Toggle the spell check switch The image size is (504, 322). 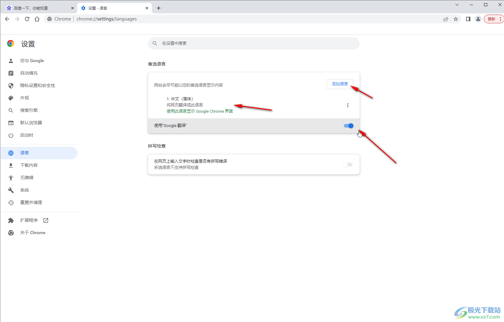[348, 165]
